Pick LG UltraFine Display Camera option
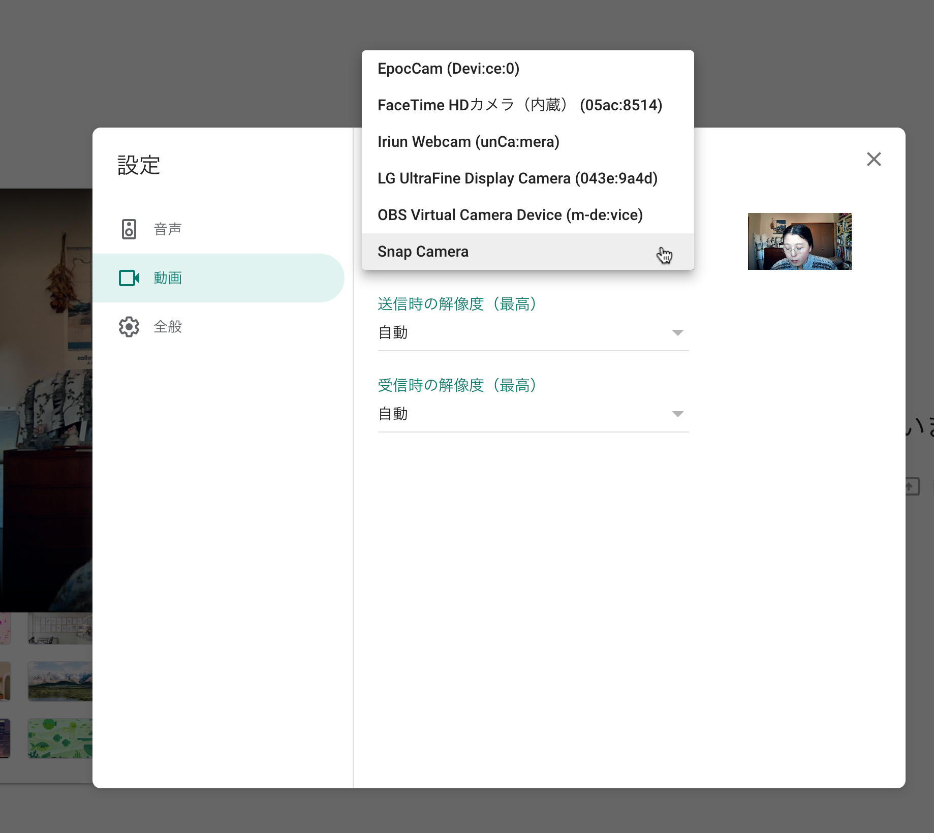Screen dimensions: 934x833 pyautogui.click(x=527, y=178)
